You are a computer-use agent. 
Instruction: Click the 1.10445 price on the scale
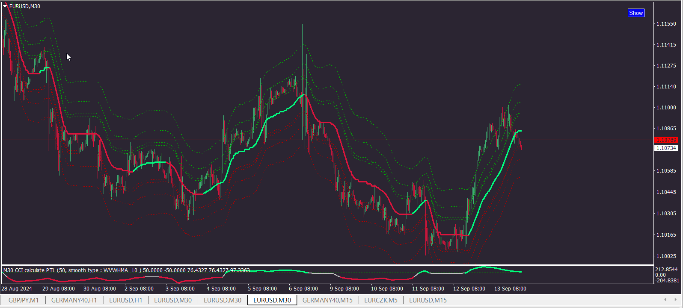point(666,192)
